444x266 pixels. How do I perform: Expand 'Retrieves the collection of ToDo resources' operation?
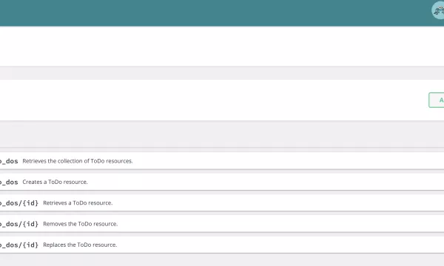[x=222, y=161]
